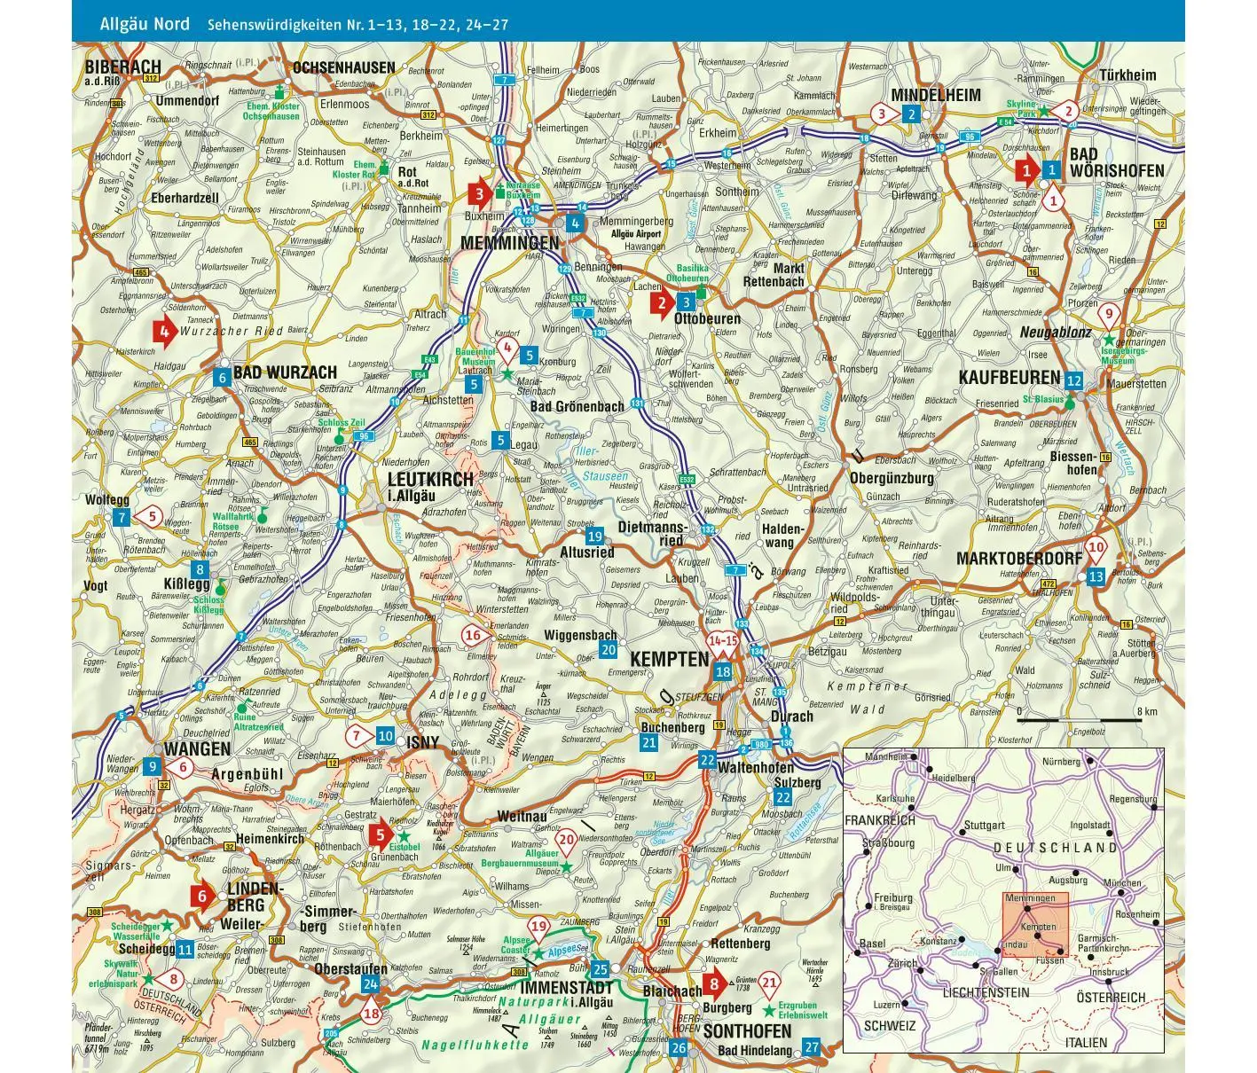The width and height of the screenshot is (1257, 1073).
Task: Select white pin 19 at Alpsee Coaster
Action: 538,929
